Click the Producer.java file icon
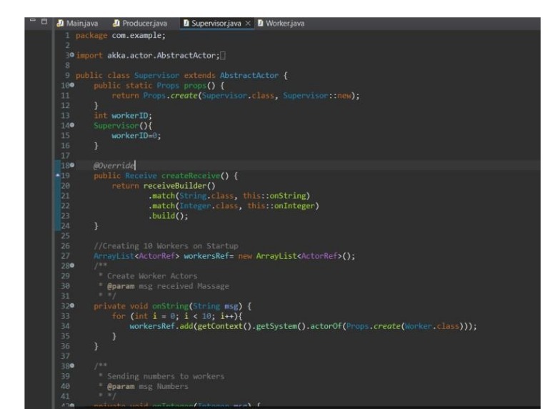555x409 pixels. 116,24
